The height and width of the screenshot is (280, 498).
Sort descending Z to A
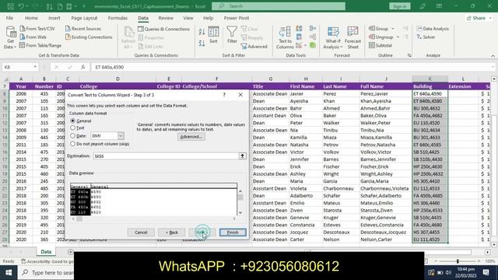coord(202,43)
